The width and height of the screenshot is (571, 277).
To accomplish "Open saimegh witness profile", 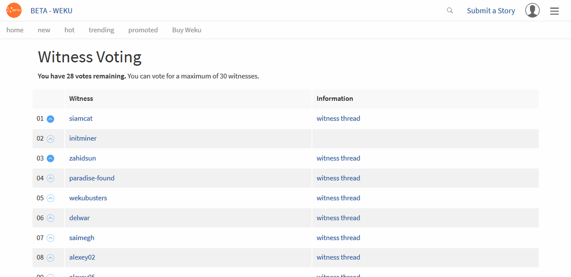I will tap(82, 238).
